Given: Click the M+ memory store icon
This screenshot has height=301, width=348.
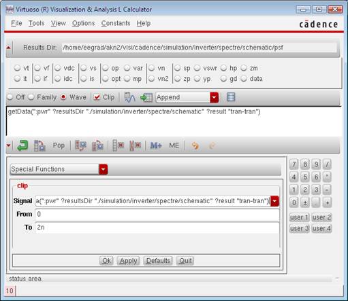Looking at the screenshot, I should coord(156,145).
